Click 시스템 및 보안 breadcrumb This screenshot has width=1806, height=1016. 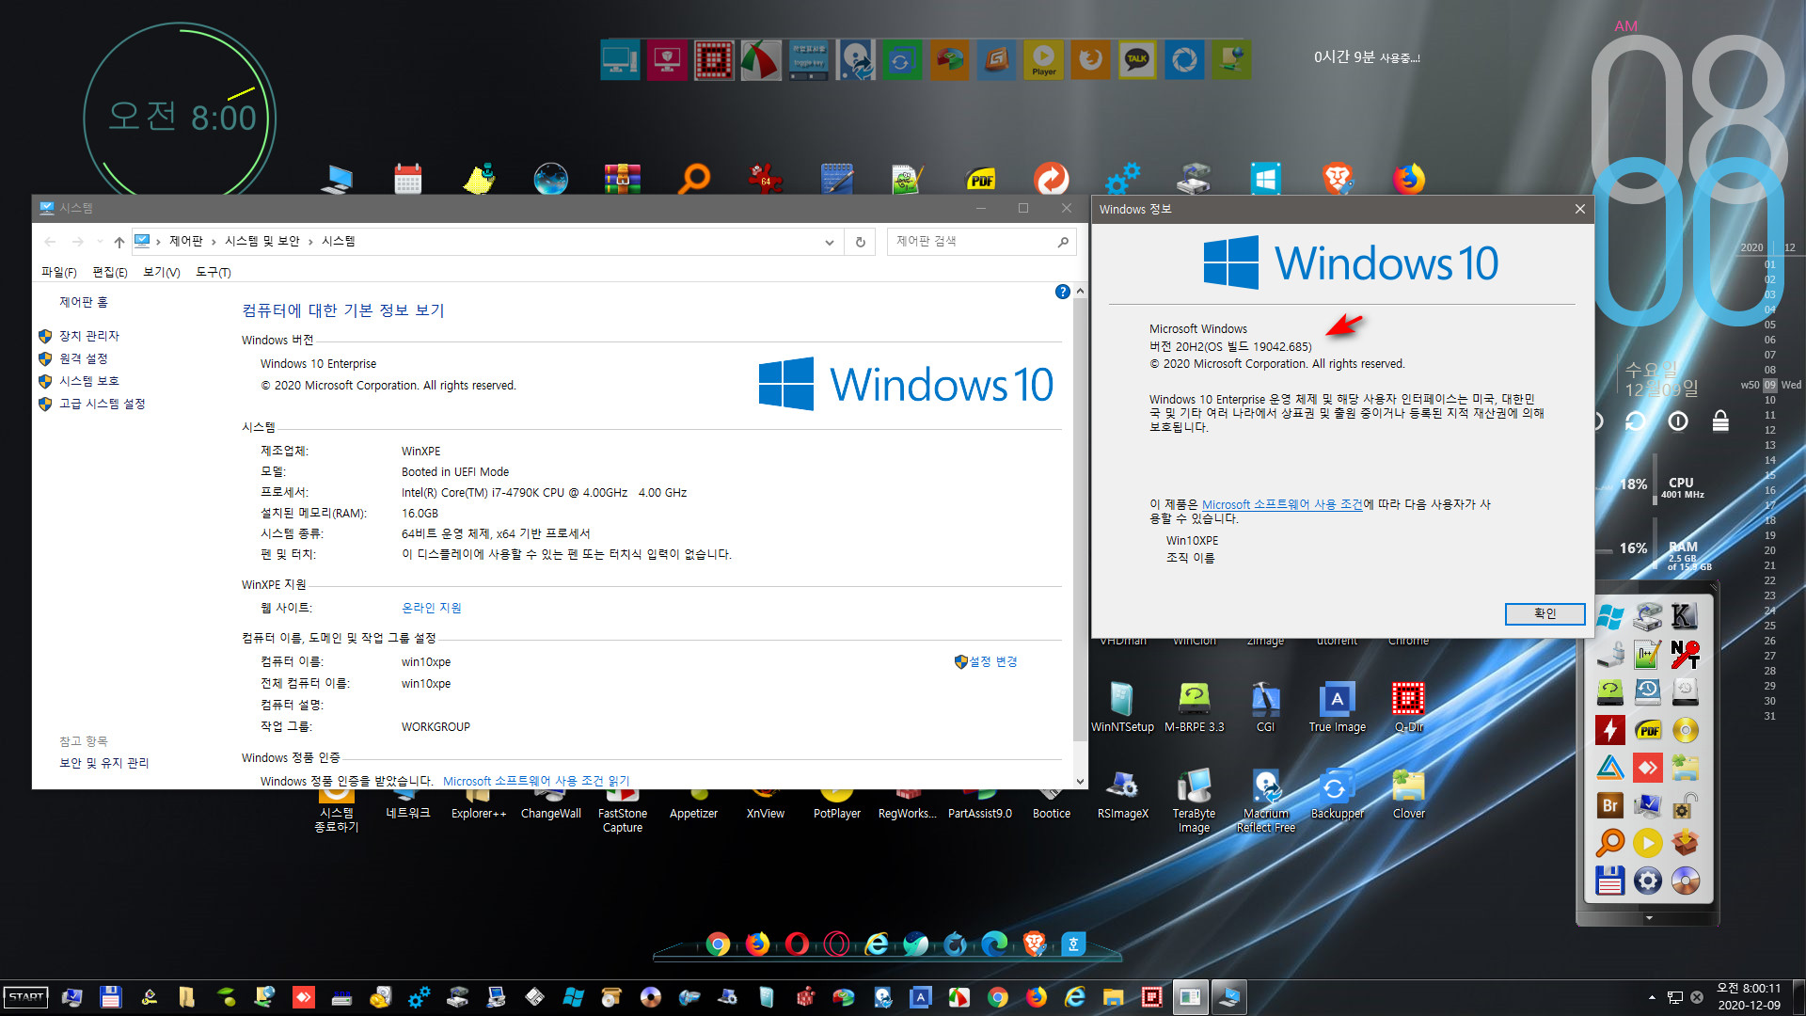pos(262,242)
